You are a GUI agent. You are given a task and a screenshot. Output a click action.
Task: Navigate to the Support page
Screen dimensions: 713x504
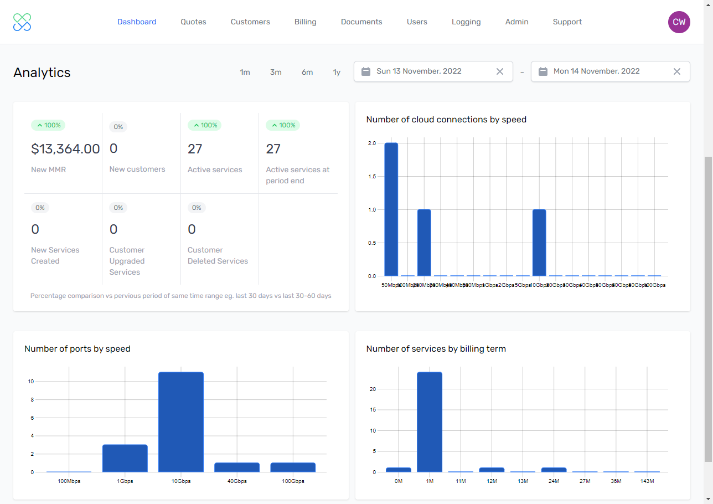tap(567, 22)
